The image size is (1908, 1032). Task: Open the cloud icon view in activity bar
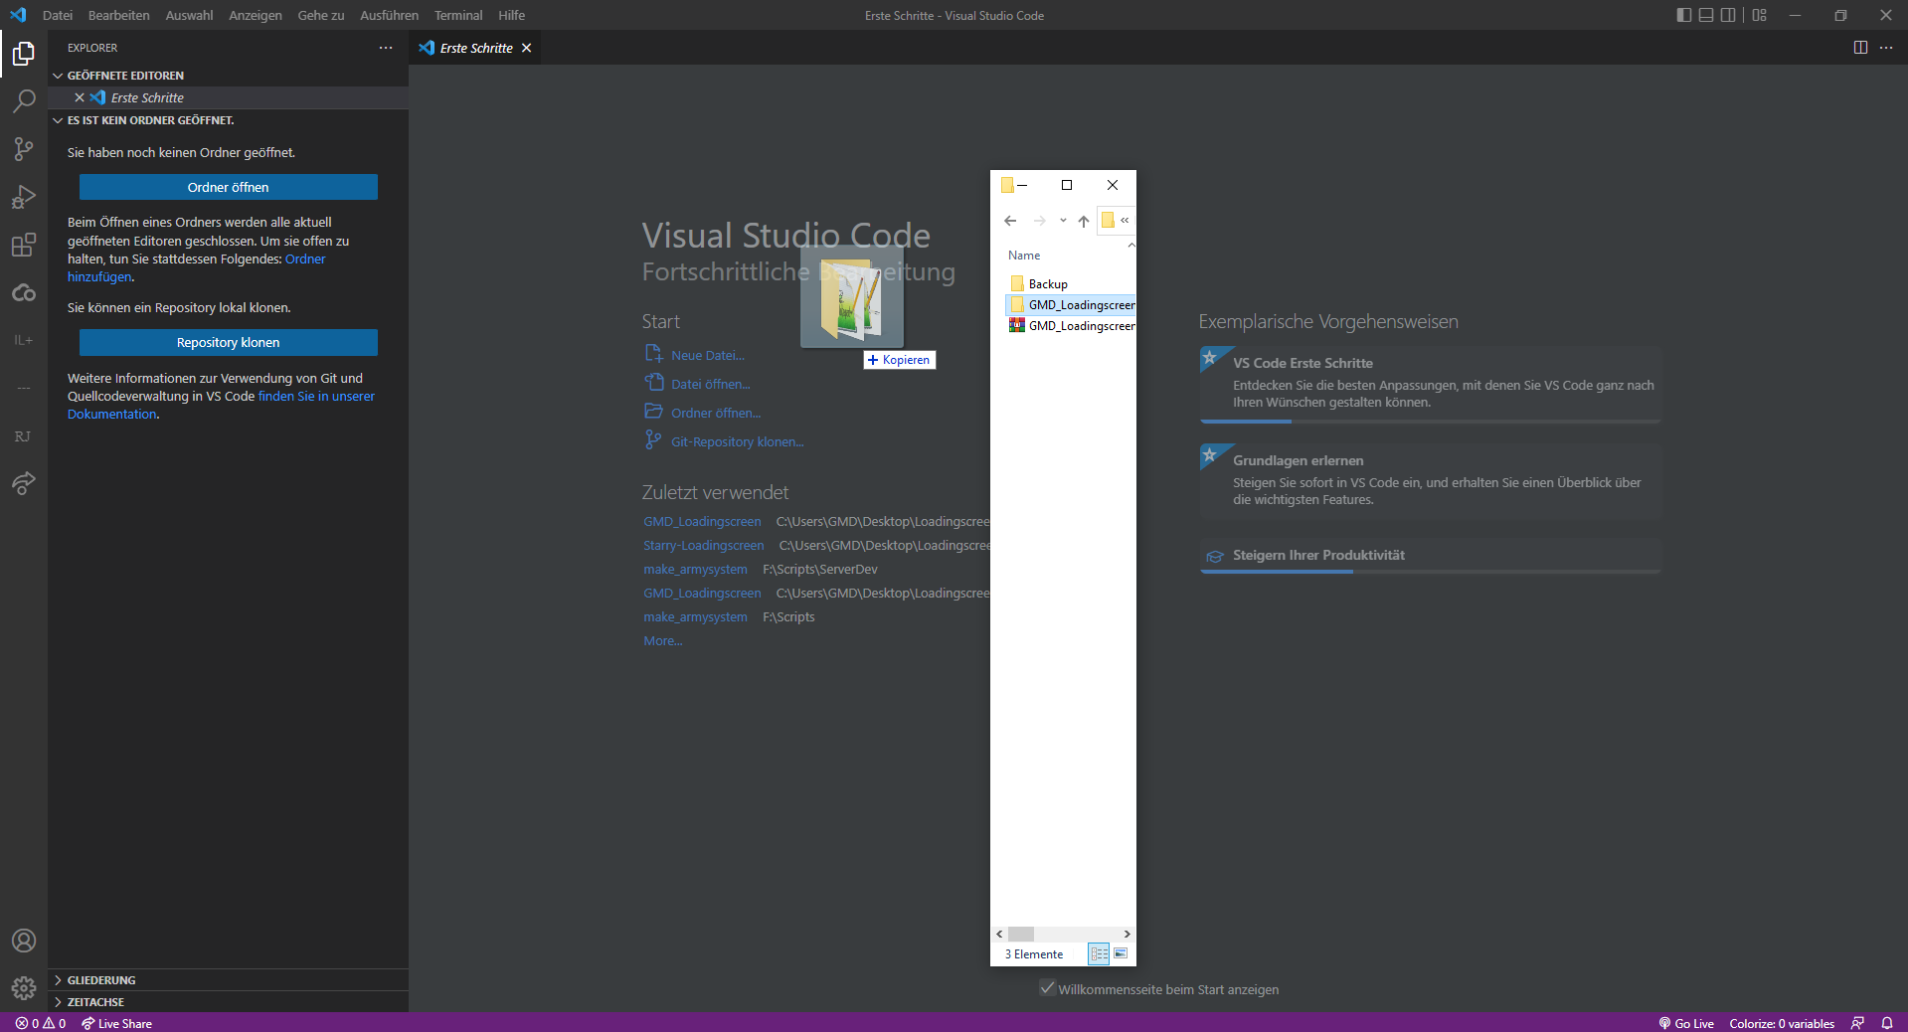pyautogui.click(x=24, y=292)
